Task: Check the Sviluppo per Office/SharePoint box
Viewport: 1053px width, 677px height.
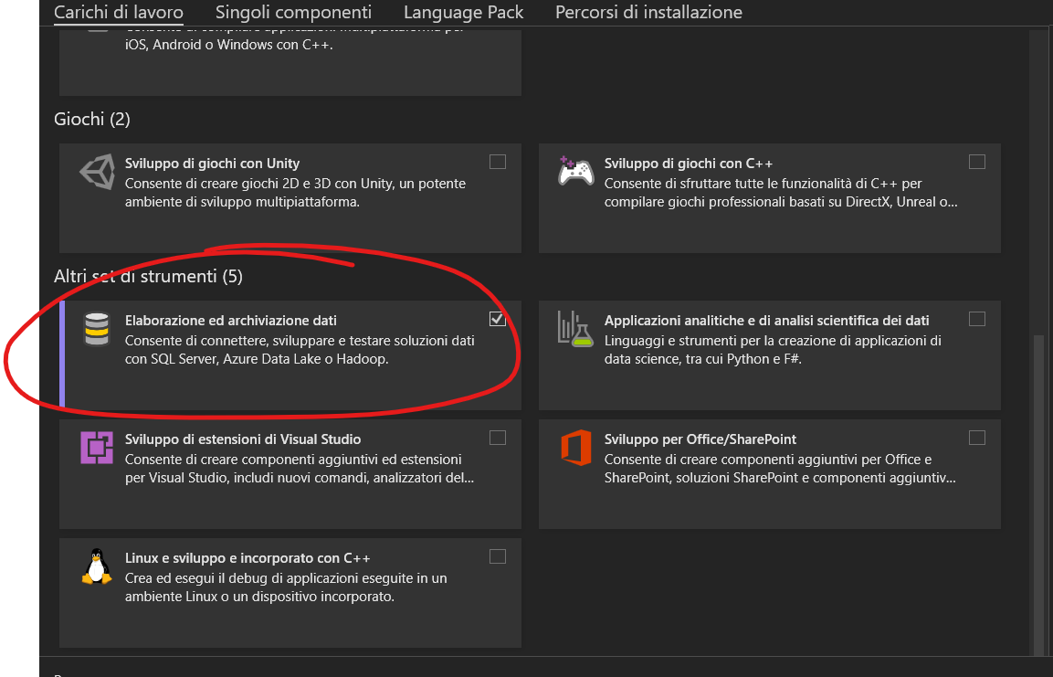Action: pyautogui.click(x=977, y=438)
